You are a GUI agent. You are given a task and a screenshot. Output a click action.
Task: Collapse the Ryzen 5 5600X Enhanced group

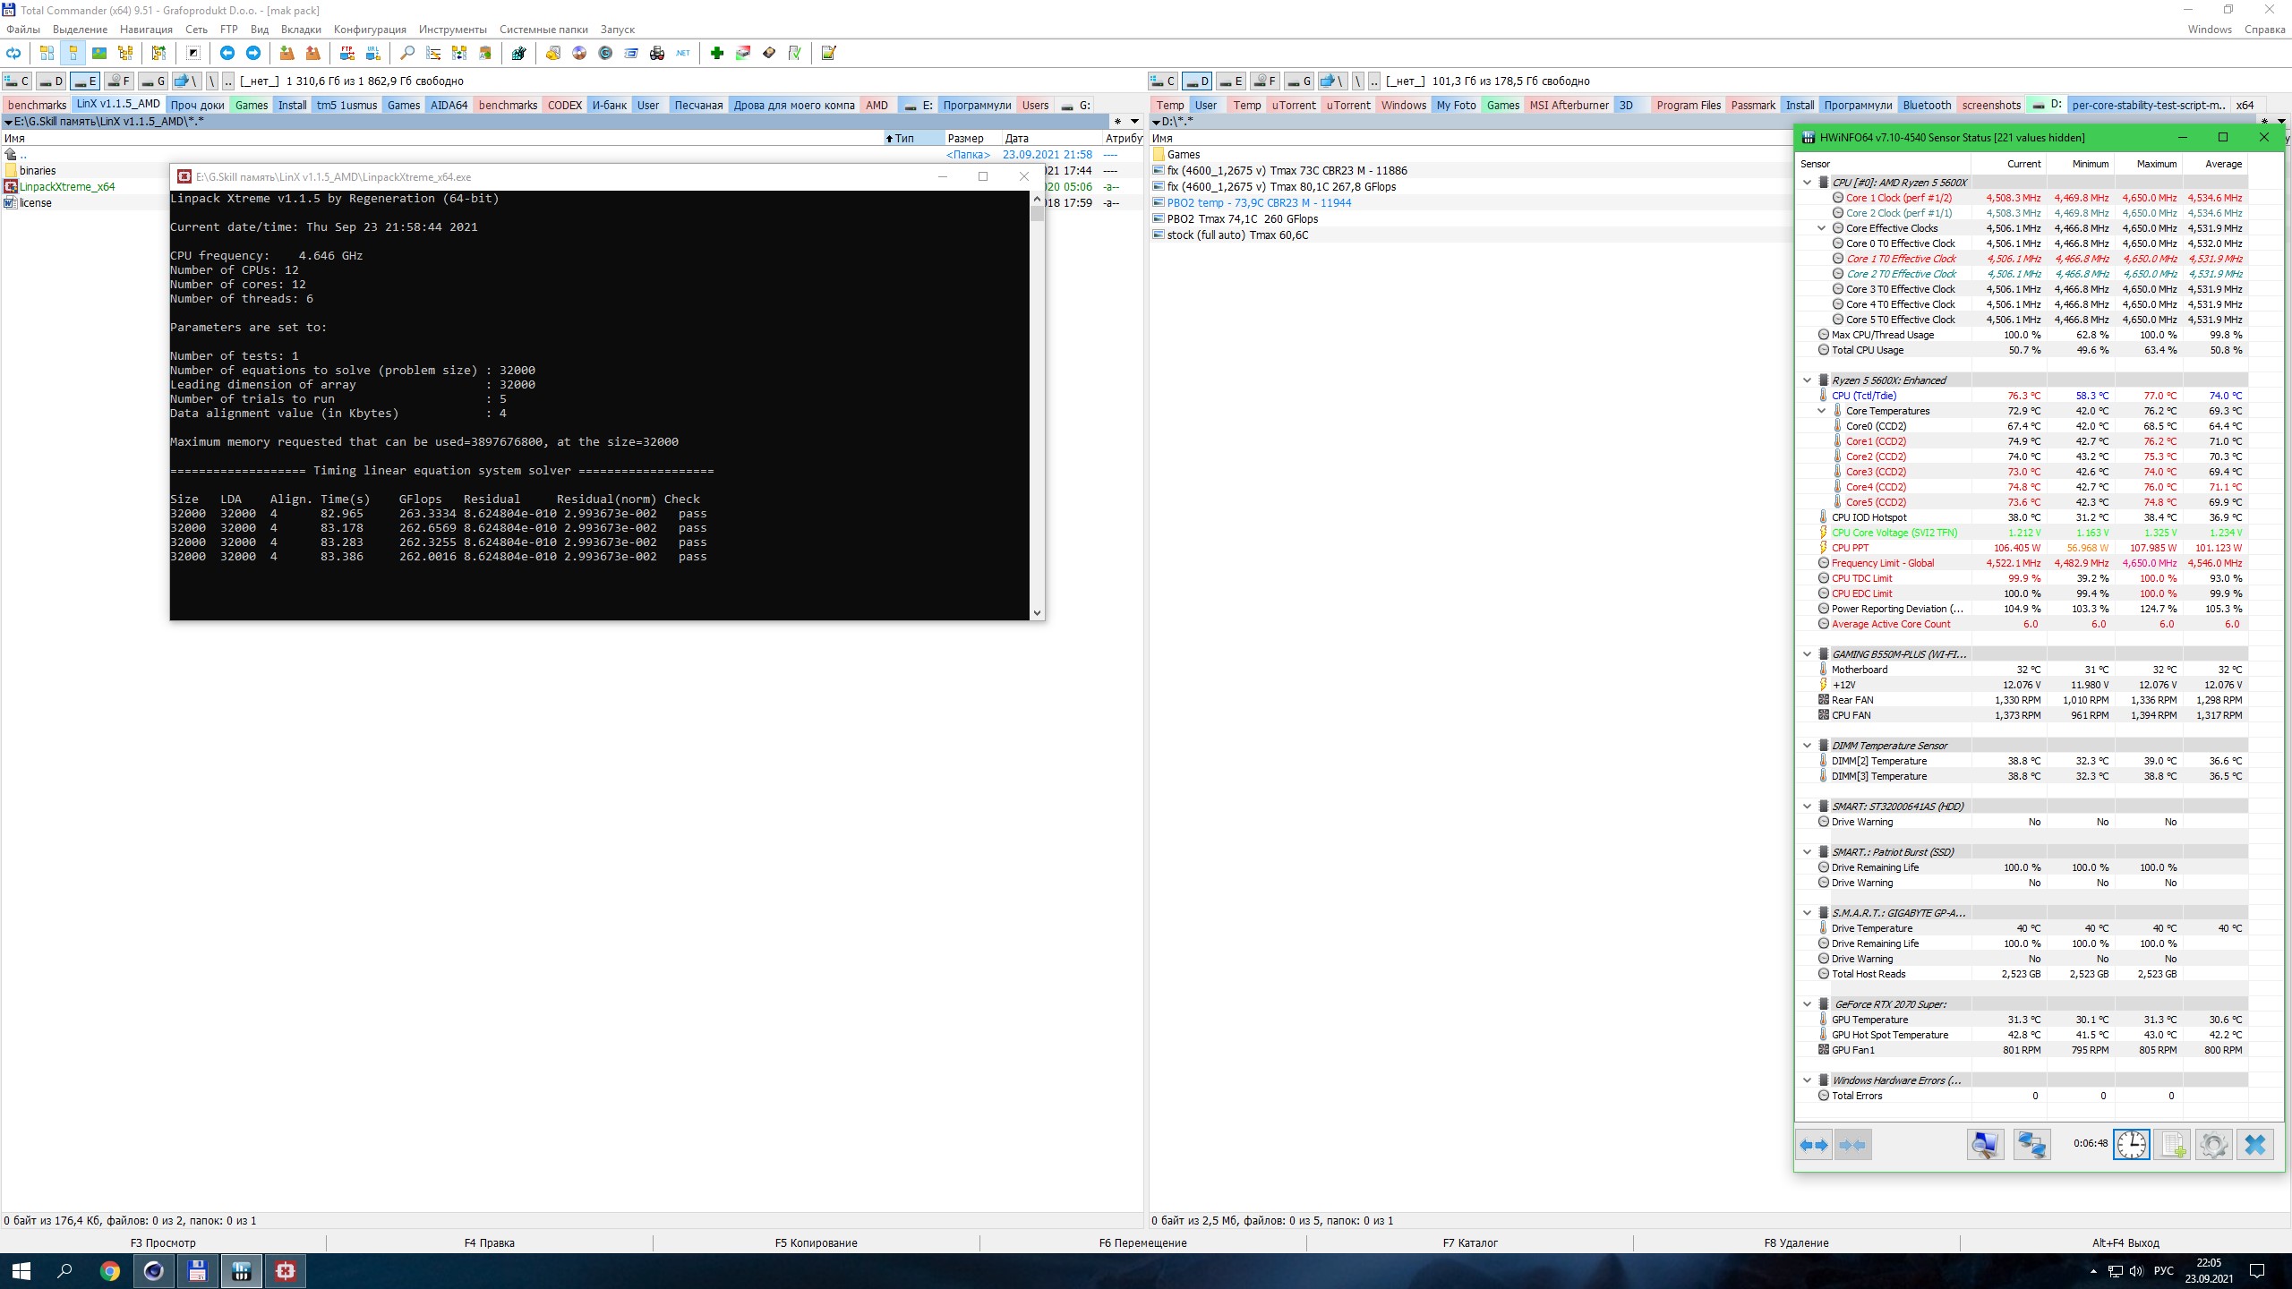click(1808, 380)
